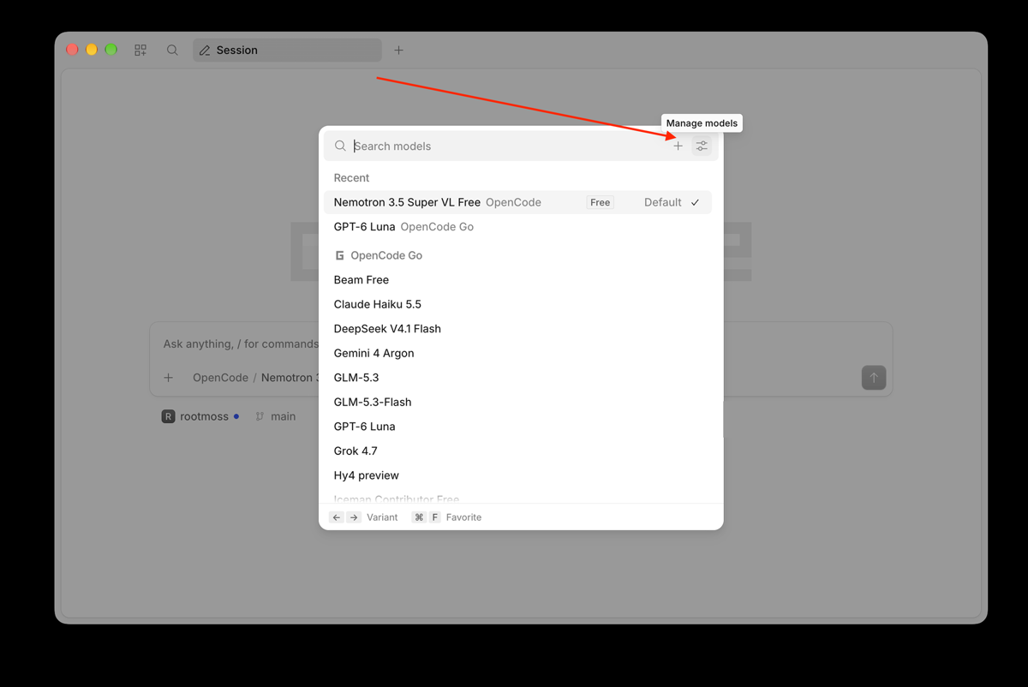Click the Variant label in the footer
The width and height of the screenshot is (1028, 687).
pos(382,517)
